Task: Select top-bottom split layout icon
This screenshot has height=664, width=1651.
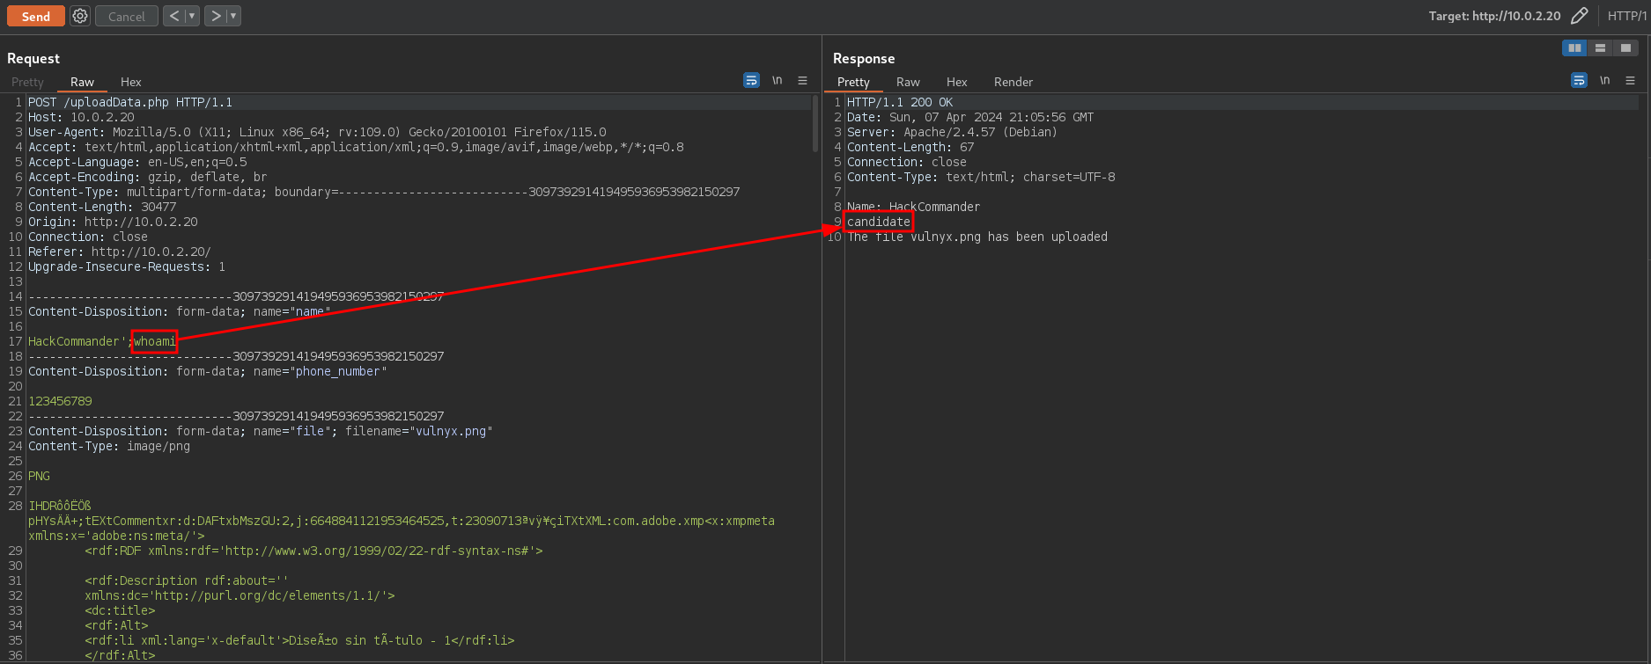Action: pos(1600,47)
